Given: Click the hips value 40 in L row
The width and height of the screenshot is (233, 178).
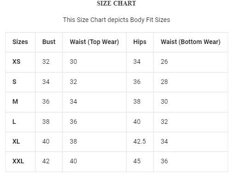Looking at the screenshot, I should pyautogui.click(x=137, y=122).
